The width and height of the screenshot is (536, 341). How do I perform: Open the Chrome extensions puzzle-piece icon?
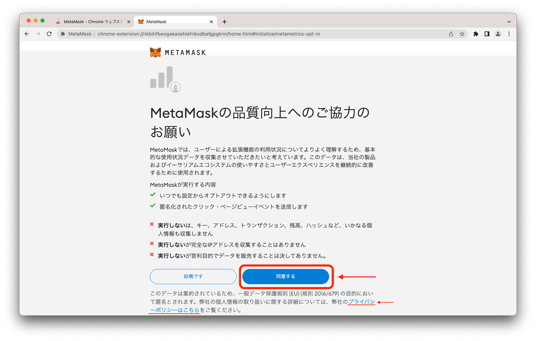pos(476,34)
